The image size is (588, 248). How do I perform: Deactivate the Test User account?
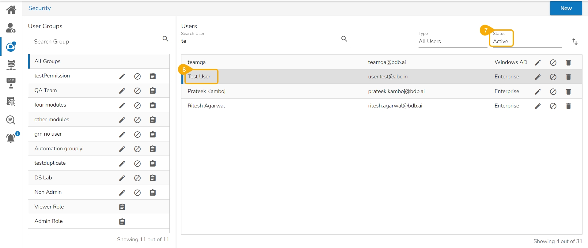[553, 77]
